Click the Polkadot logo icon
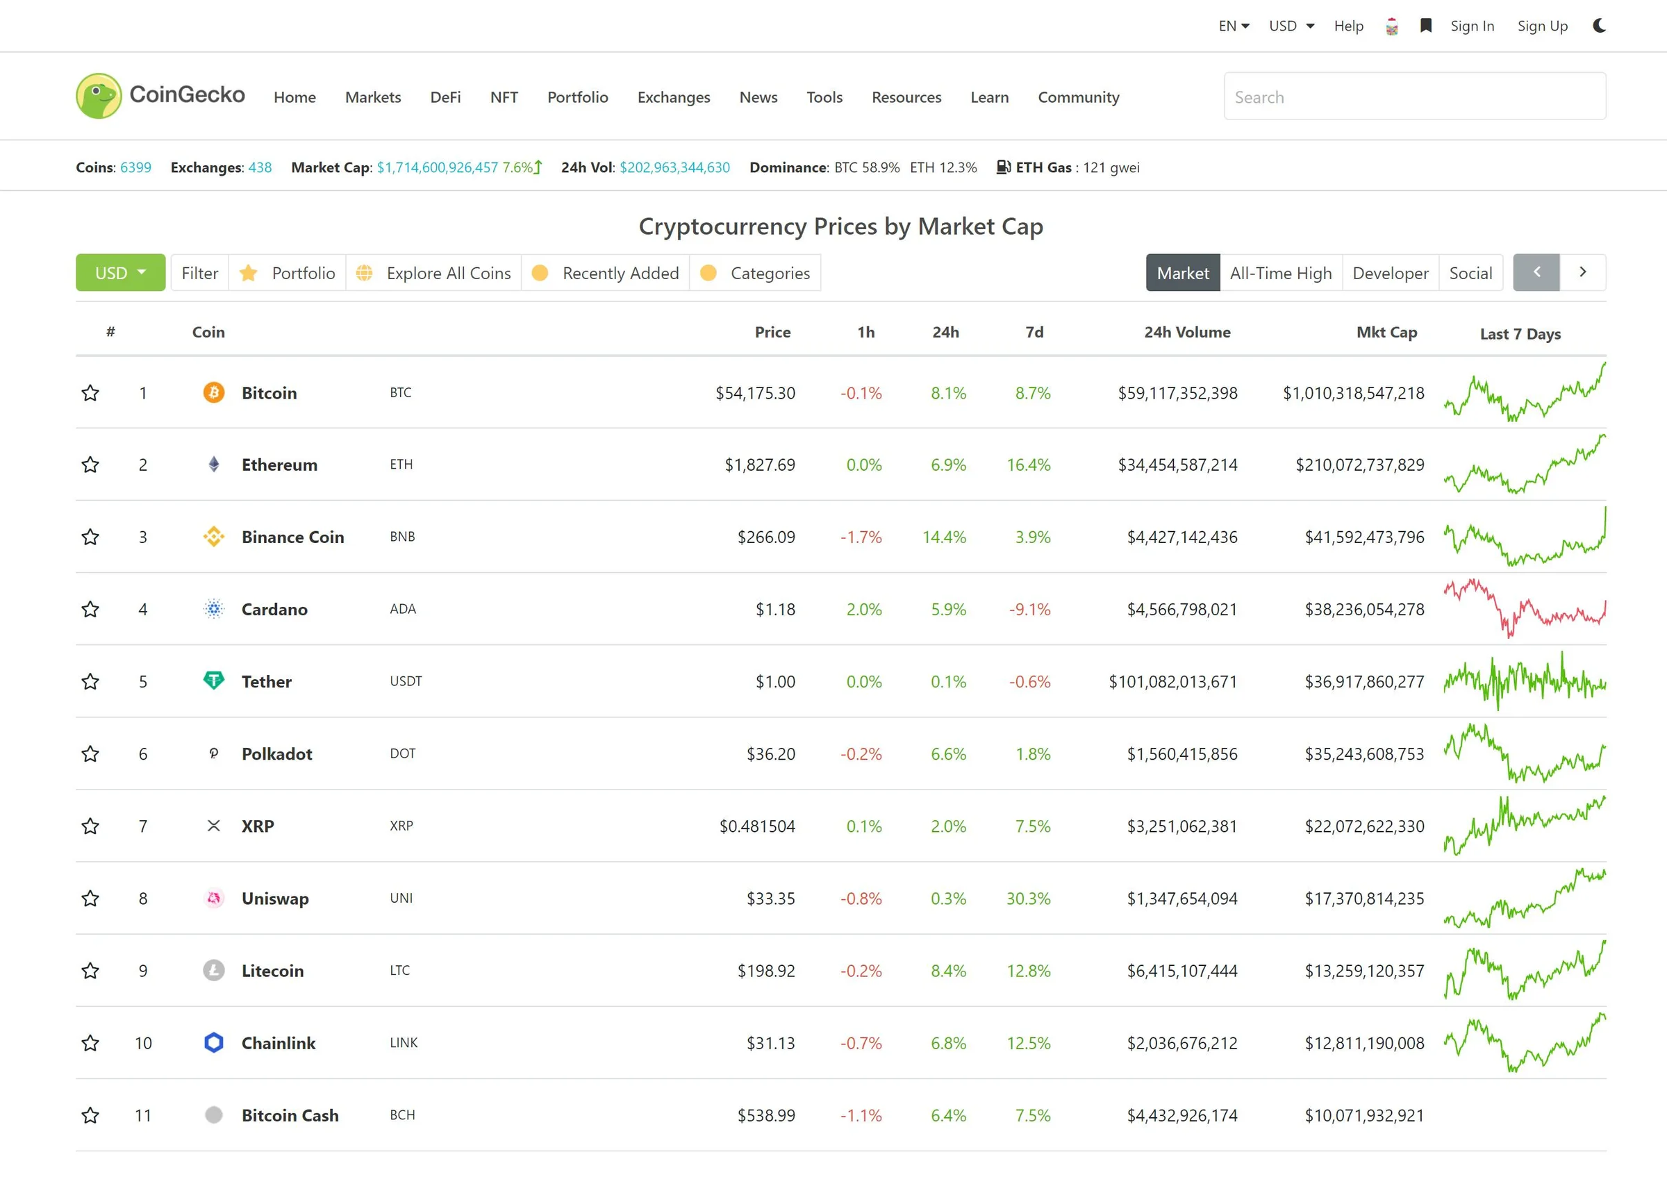 click(x=213, y=753)
